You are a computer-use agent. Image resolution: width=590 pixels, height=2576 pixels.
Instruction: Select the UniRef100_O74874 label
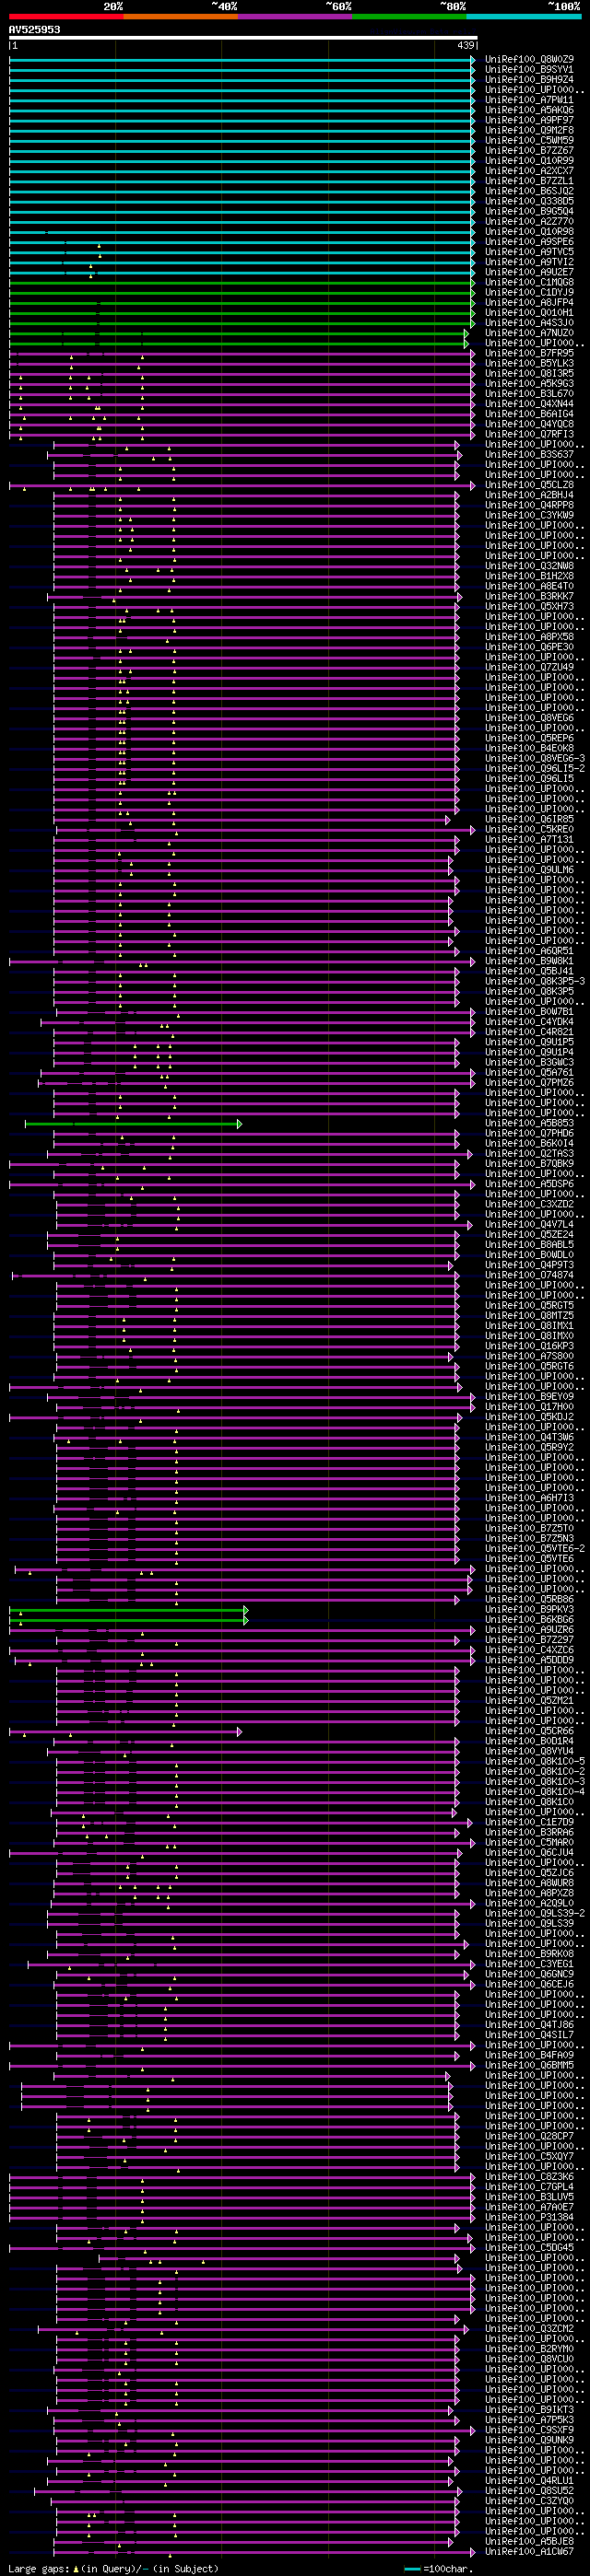pyautogui.click(x=530, y=1276)
